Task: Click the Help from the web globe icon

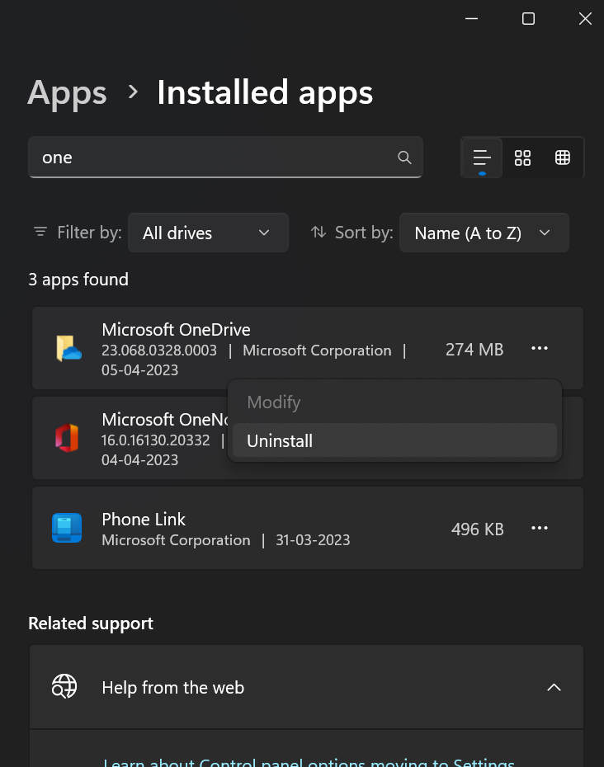Action: [64, 687]
